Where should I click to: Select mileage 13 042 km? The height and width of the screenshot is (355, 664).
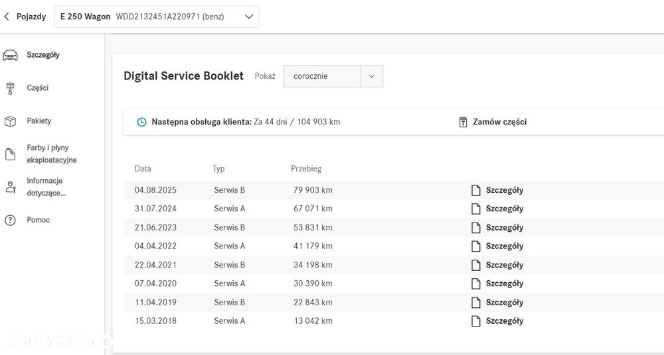313,321
